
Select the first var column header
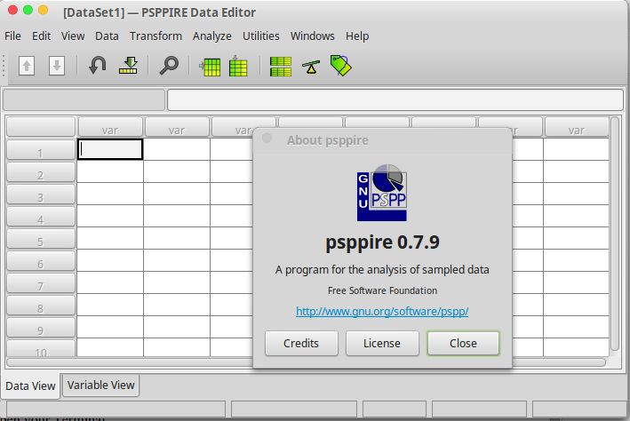point(110,127)
